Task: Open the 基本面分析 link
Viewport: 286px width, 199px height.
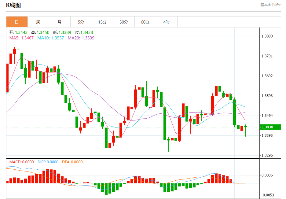Action: tap(270, 5)
